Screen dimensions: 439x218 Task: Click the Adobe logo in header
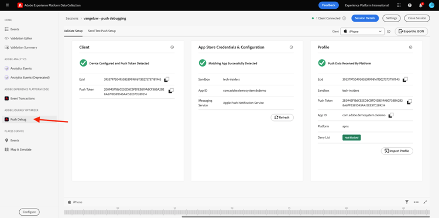[20, 5]
